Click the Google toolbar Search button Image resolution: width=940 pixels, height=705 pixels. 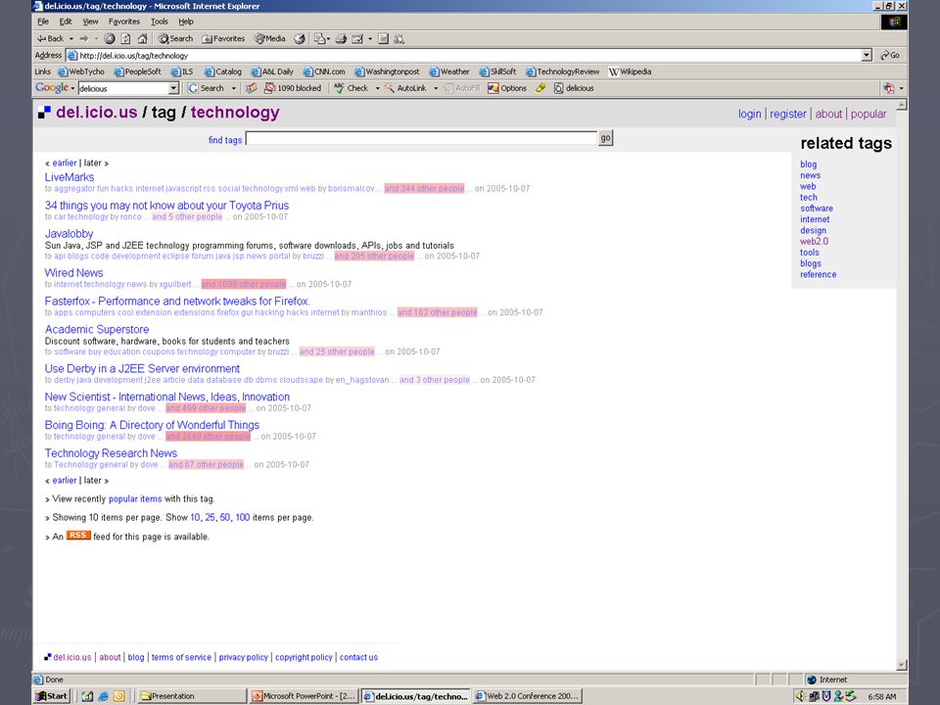(206, 88)
